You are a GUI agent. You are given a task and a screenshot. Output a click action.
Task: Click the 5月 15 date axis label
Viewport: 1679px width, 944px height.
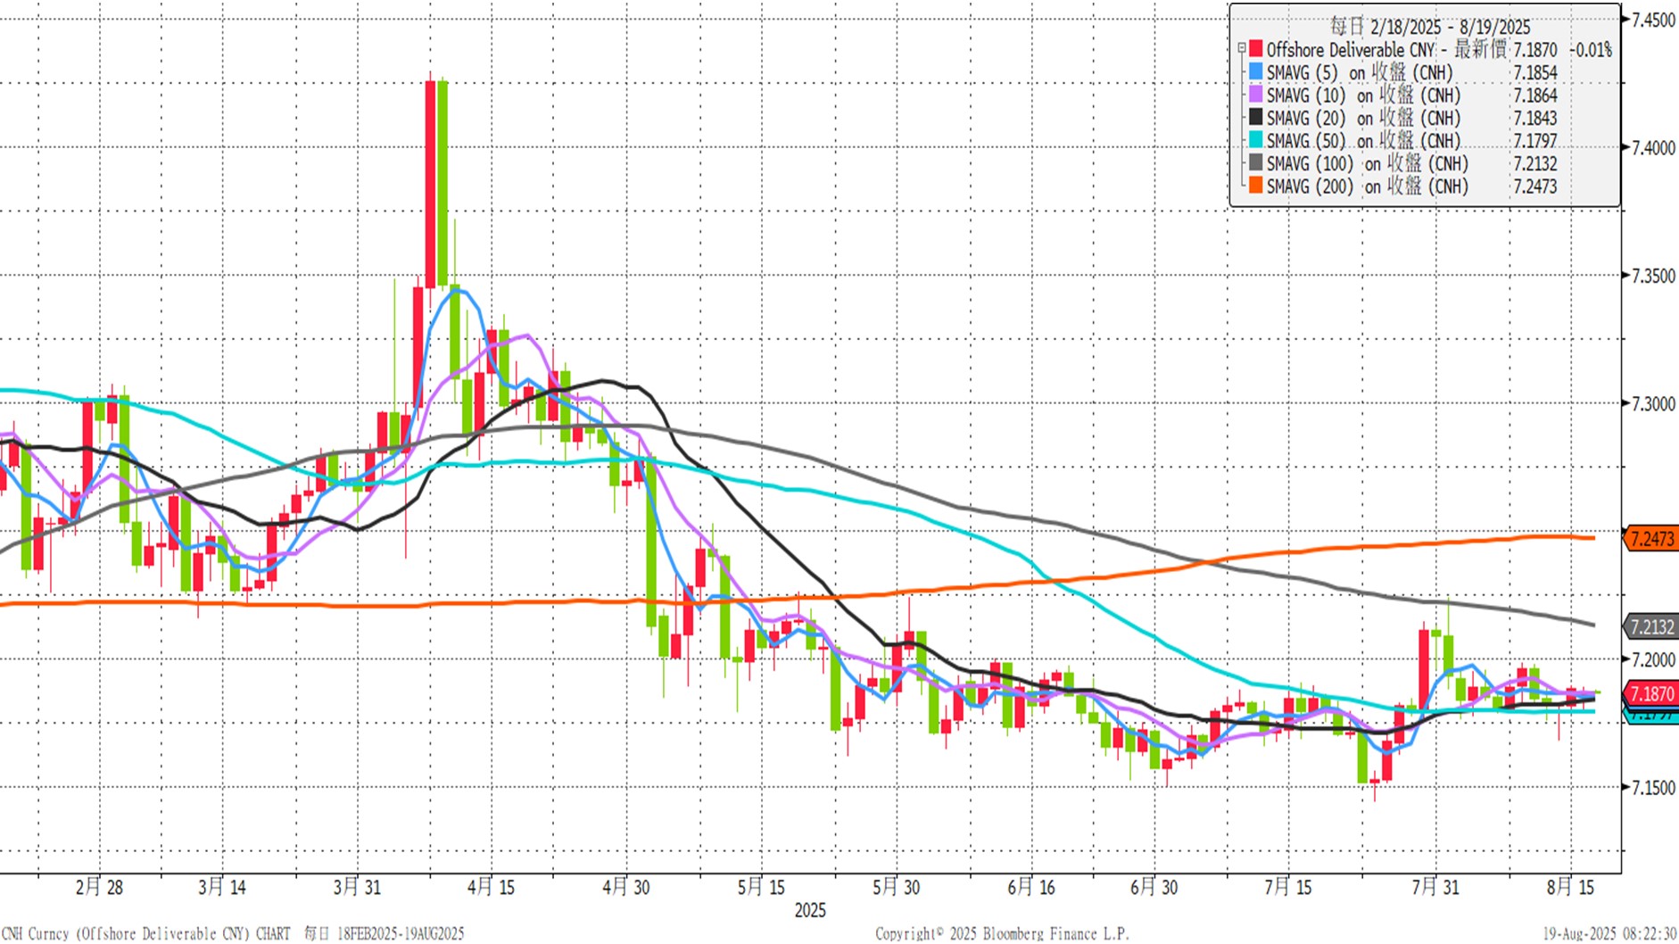761,887
